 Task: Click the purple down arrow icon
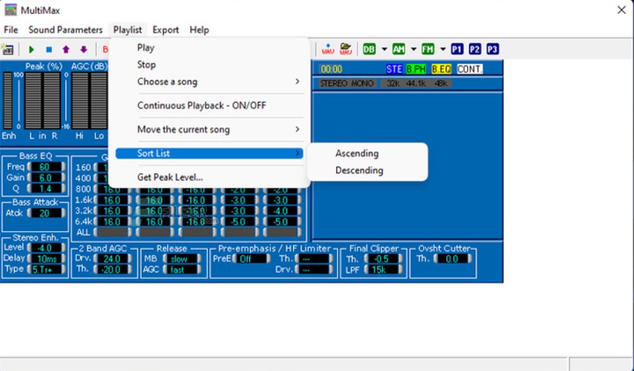[x=84, y=49]
